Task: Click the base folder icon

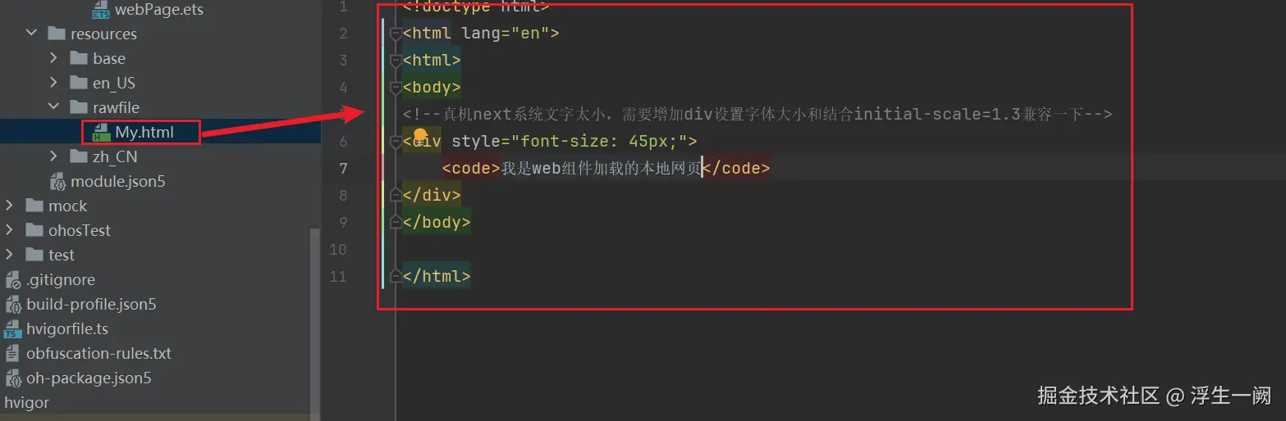Action: [x=79, y=58]
